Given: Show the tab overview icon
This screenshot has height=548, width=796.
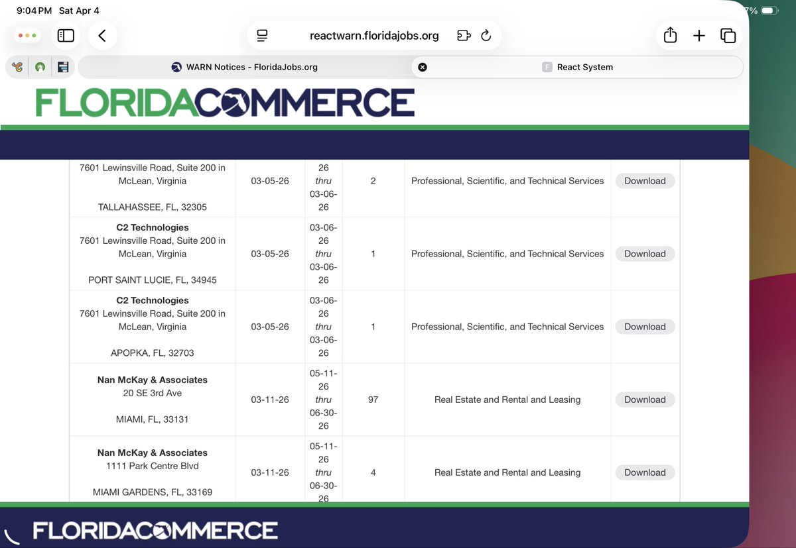Looking at the screenshot, I should coord(728,36).
